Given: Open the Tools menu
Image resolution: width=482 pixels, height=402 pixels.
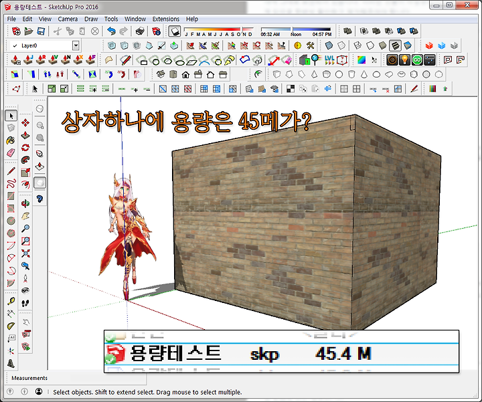Looking at the screenshot, I should 111,19.
